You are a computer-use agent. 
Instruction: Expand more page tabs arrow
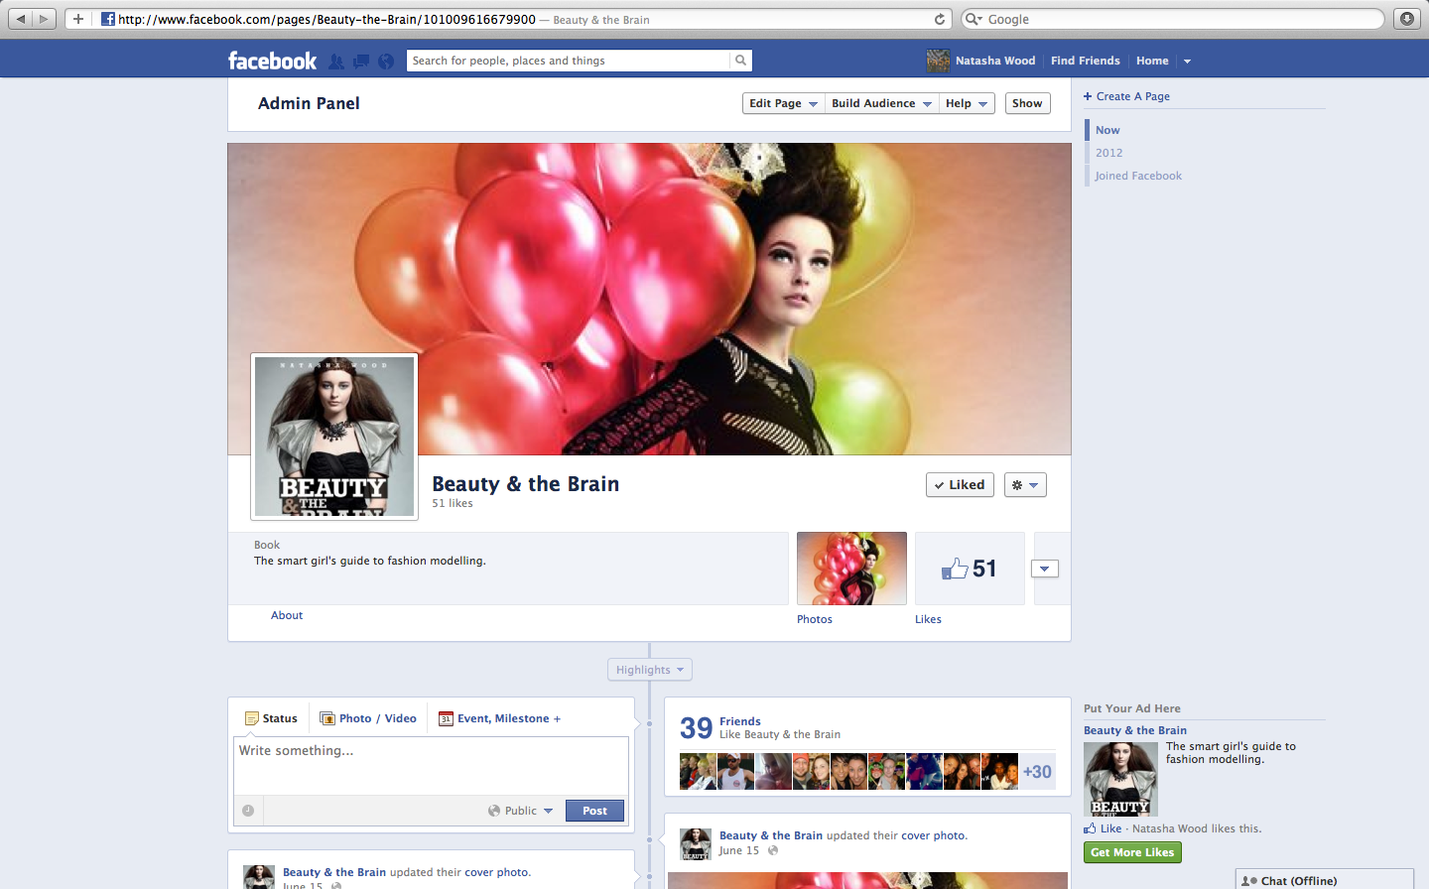point(1045,569)
